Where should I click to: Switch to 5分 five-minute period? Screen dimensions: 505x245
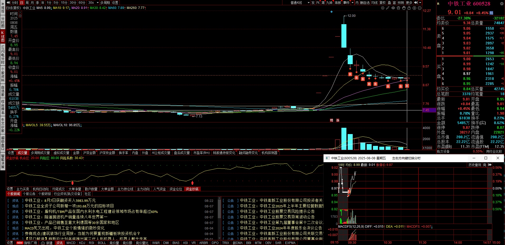pos(56,3)
